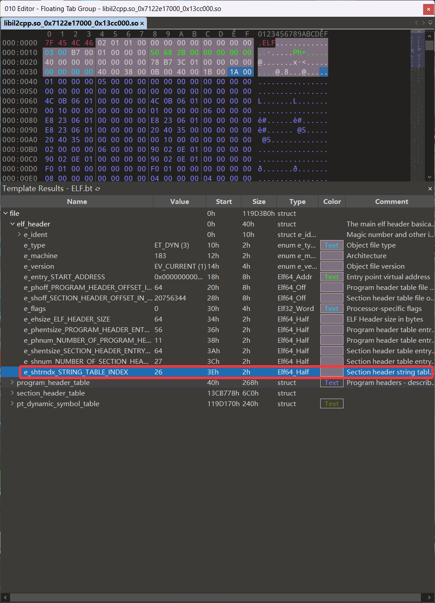Image resolution: width=435 pixels, height=603 pixels.
Task: Click the Color column header
Action: (332, 201)
